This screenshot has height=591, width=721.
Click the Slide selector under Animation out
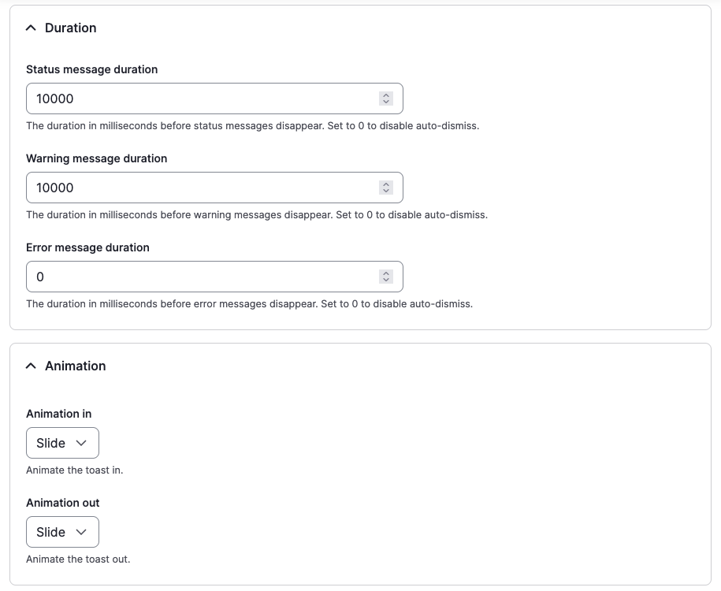pos(62,532)
